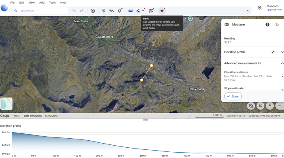This screenshot has width=284, height=158.
Task: Collapse the Advanced measurements section
Action: click(282, 63)
